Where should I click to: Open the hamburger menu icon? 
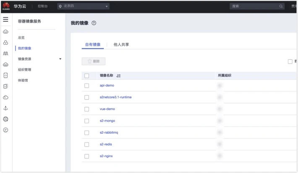pyautogui.click(x=6, y=19)
